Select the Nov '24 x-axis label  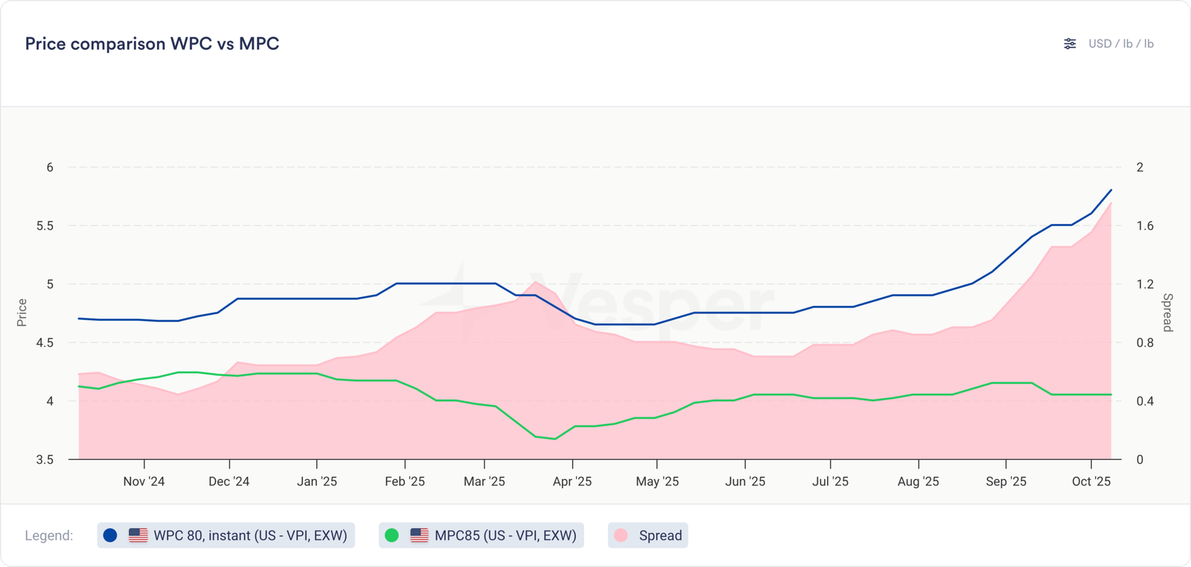(x=144, y=481)
